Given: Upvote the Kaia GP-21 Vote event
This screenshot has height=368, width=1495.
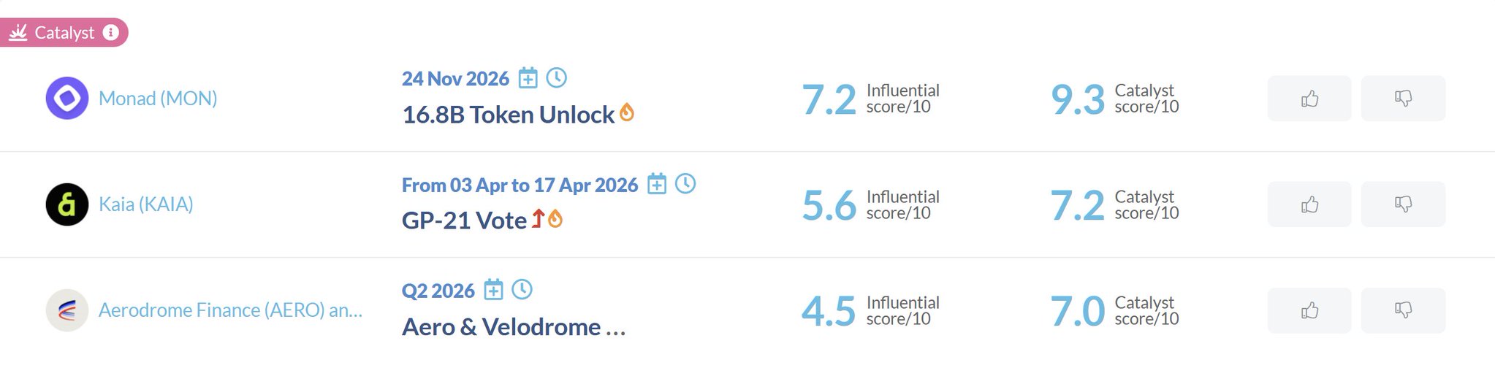Looking at the screenshot, I should [1309, 204].
